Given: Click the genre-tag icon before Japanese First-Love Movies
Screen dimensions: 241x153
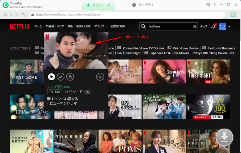Looking at the screenshot, I should [146, 52].
